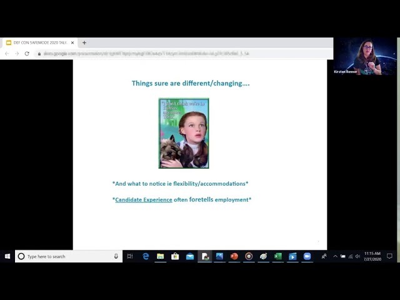Viewport: 400px width, 300px height.
Task: Open the Candidate Experience link
Action: click(x=144, y=200)
